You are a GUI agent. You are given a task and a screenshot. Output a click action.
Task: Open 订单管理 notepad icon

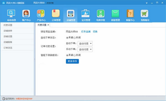(56, 13)
